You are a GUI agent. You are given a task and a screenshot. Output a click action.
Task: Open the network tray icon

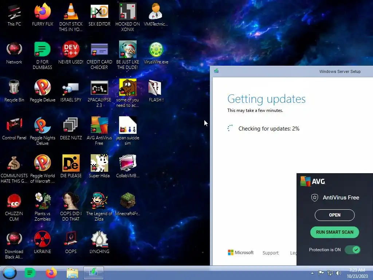(330, 273)
